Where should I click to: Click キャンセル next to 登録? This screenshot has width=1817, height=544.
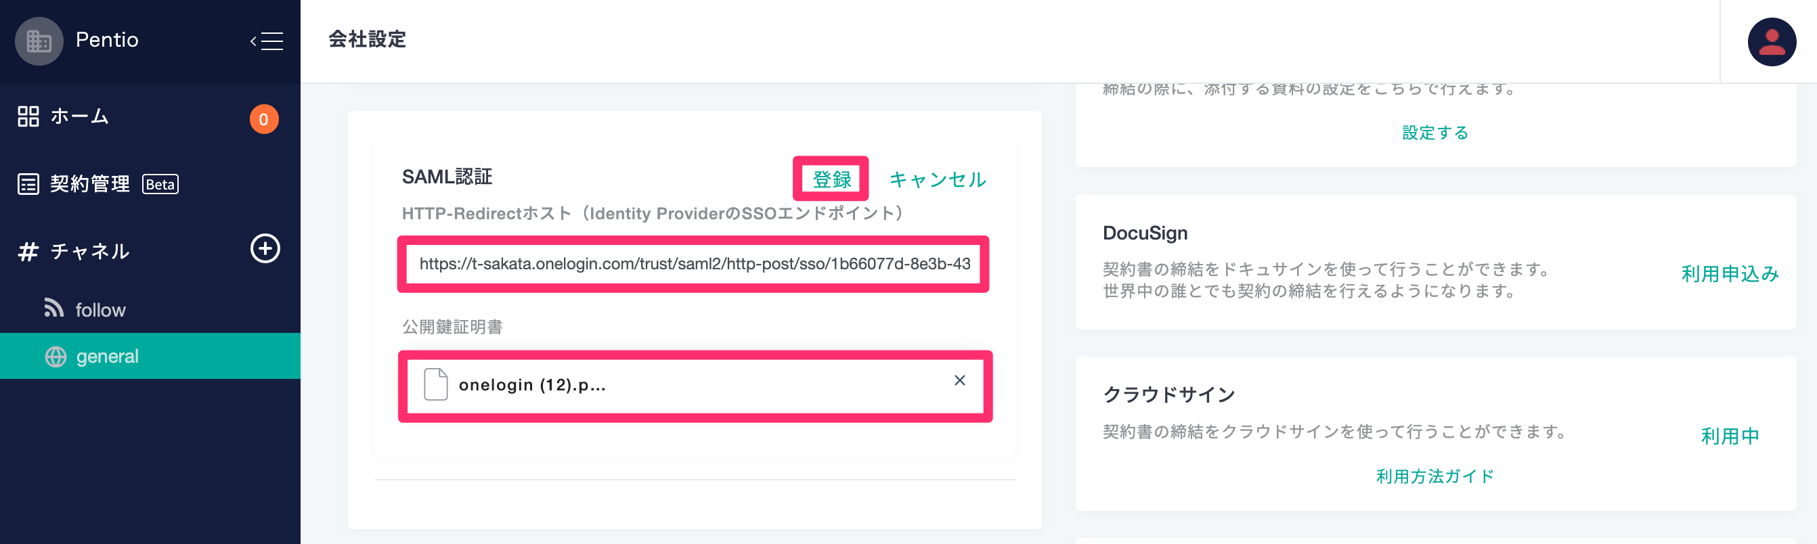point(938,180)
